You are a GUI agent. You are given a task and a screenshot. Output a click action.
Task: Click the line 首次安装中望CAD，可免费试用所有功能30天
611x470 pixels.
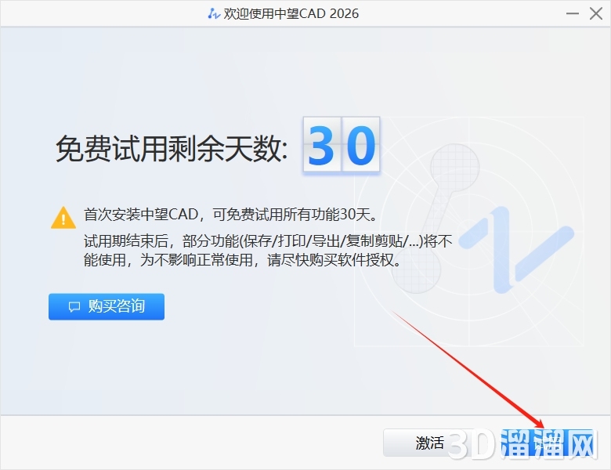pos(230,215)
